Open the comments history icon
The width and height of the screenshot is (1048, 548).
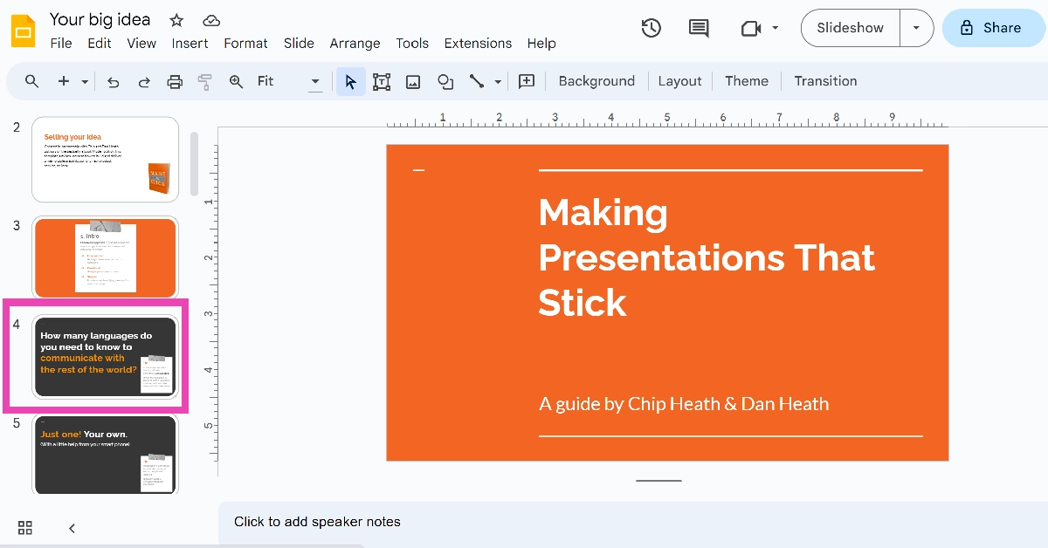click(699, 28)
